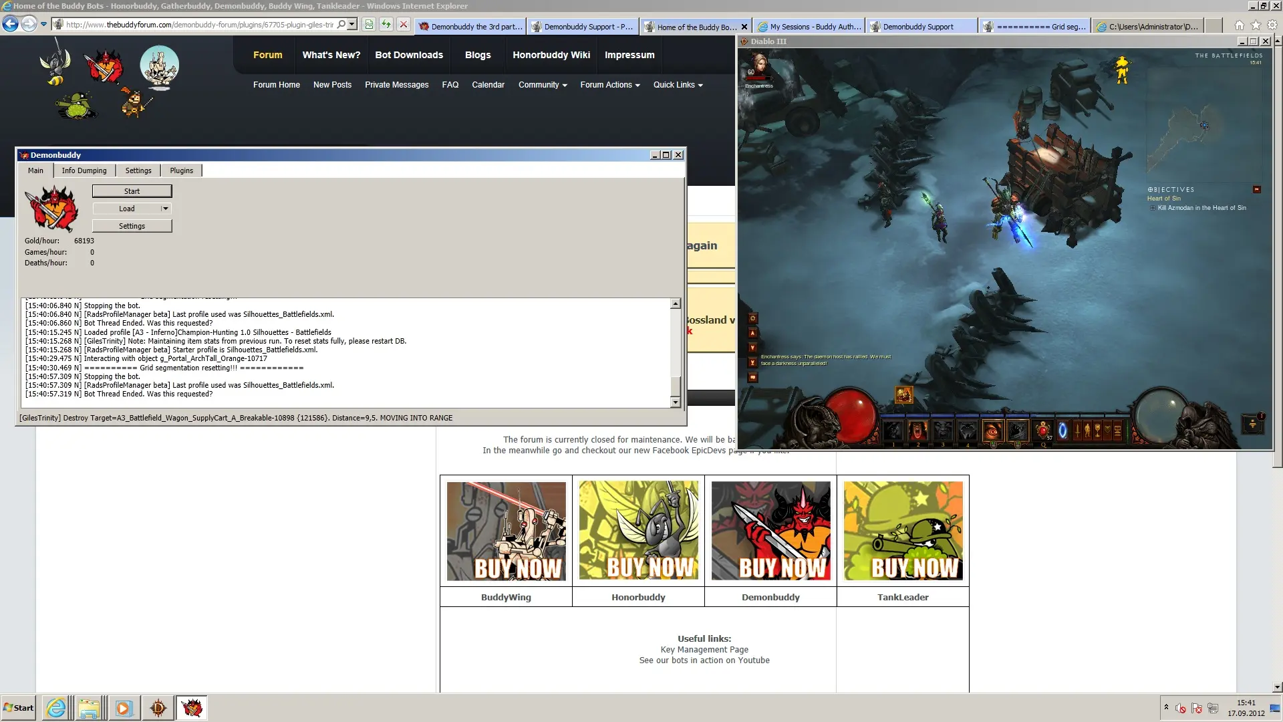1283x722 pixels.
Task: Expand the Load dropdown arrow in Demonbuddy
Action: [165, 209]
